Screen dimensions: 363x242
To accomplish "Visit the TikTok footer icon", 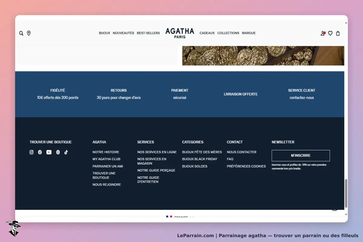I will pyautogui.click(x=66, y=152).
